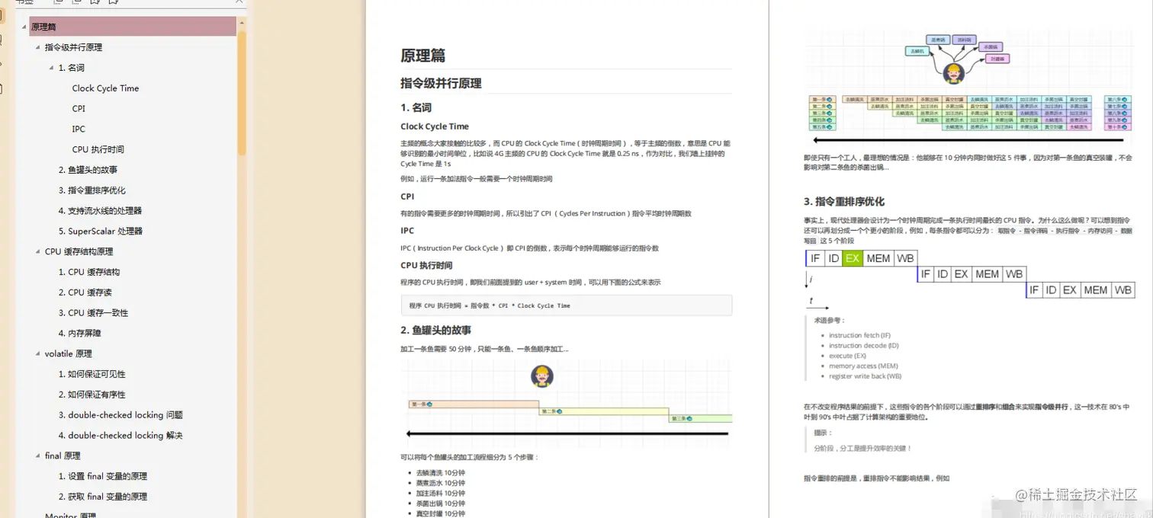Screen dimensions: 1153x518
Task: Collapse the final 原理 bookmark node
Action: click(x=38, y=456)
